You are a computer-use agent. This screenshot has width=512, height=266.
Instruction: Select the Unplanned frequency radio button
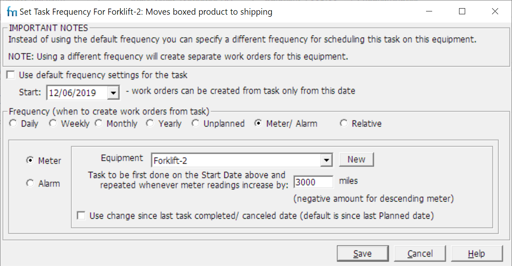pyautogui.click(x=196, y=124)
